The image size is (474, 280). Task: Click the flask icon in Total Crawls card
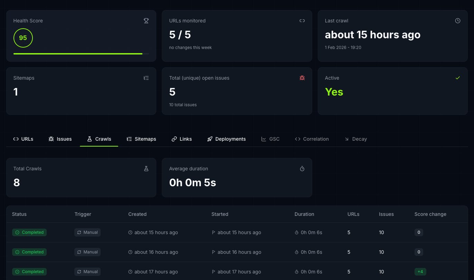(x=146, y=169)
